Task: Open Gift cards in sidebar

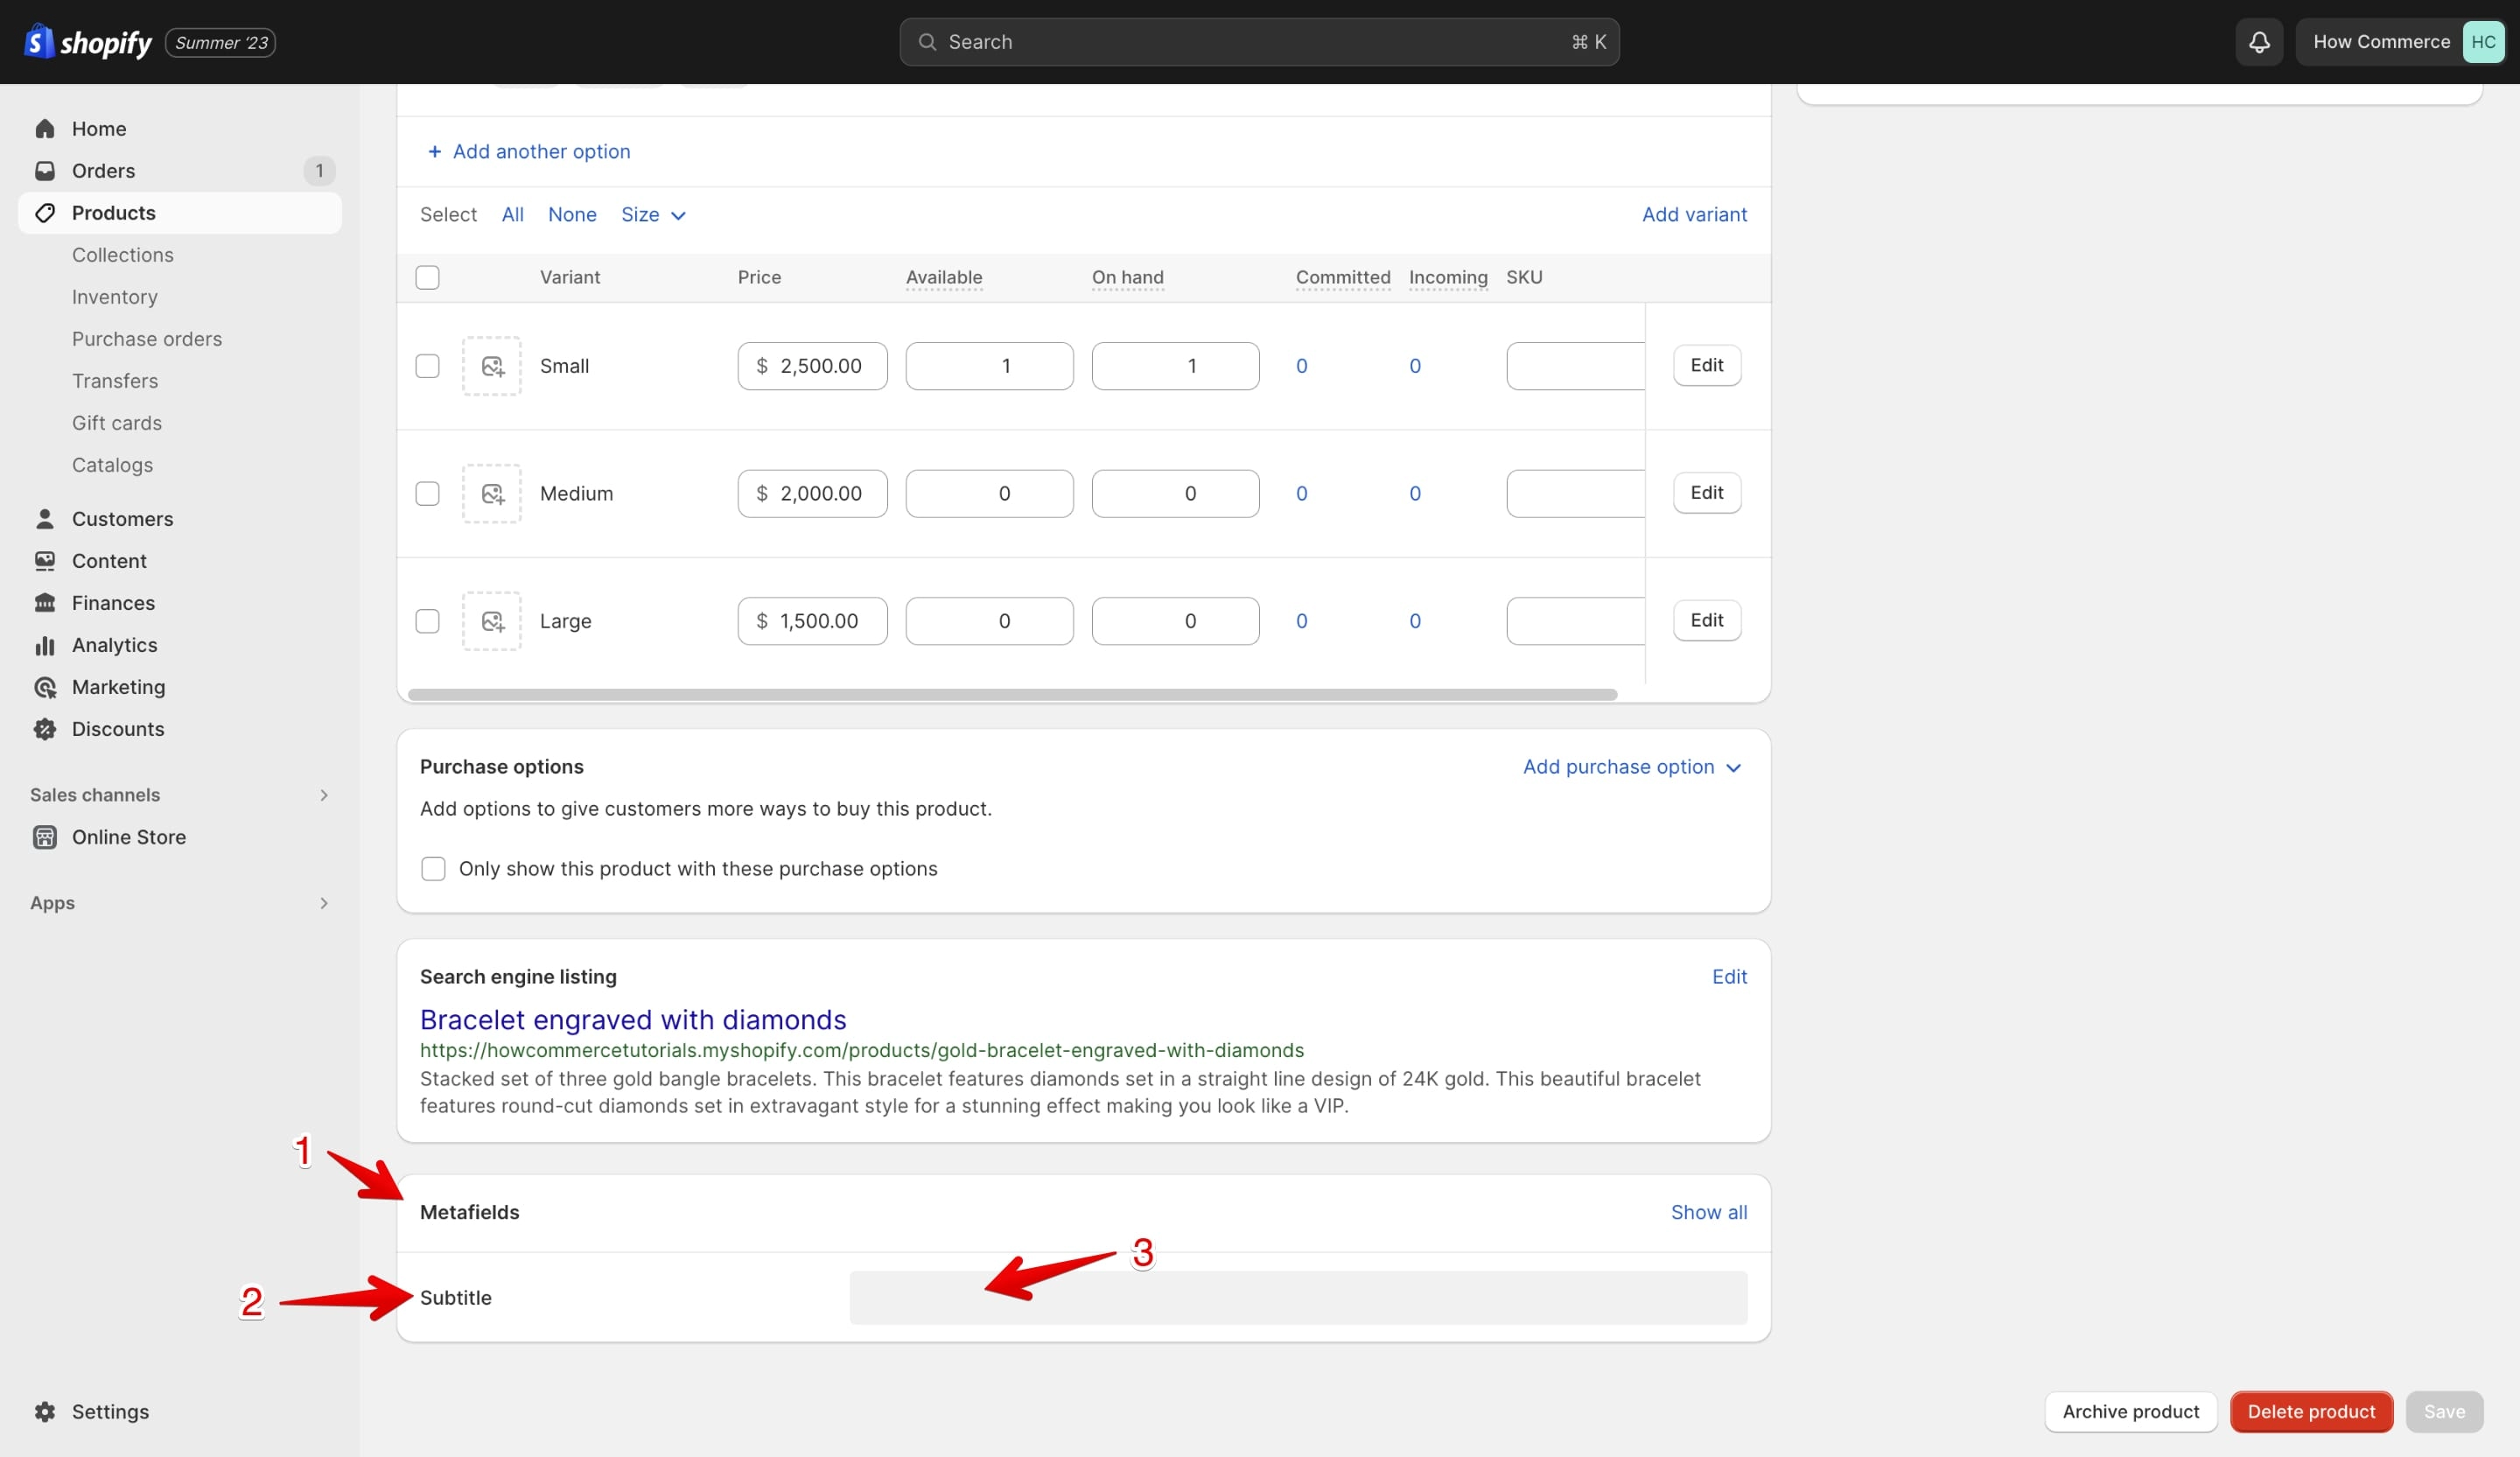Action: tap(117, 423)
